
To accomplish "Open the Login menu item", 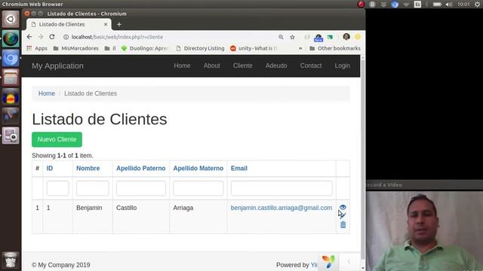I will tap(342, 65).
